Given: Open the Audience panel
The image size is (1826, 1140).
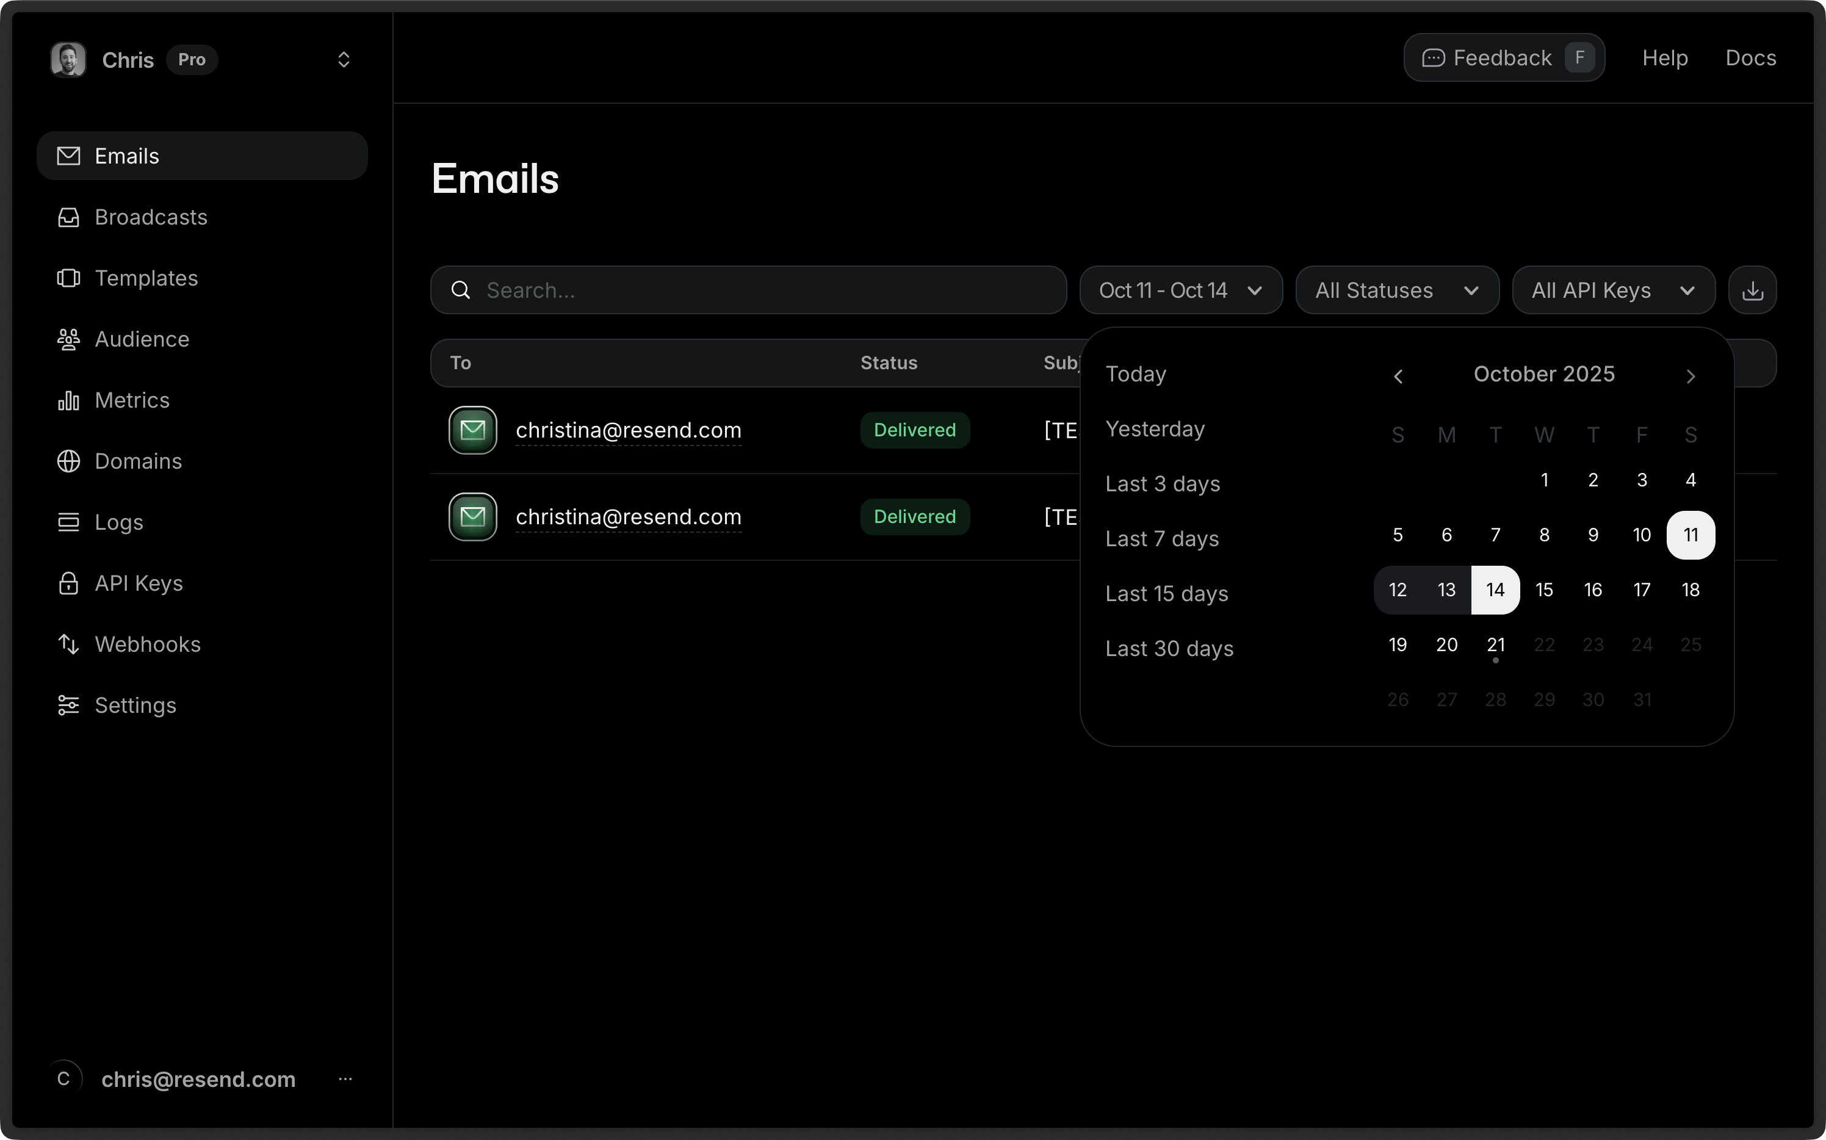Looking at the screenshot, I should [141, 339].
